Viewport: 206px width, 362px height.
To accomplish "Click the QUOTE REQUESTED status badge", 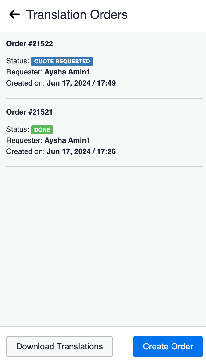I will [x=62, y=62].
